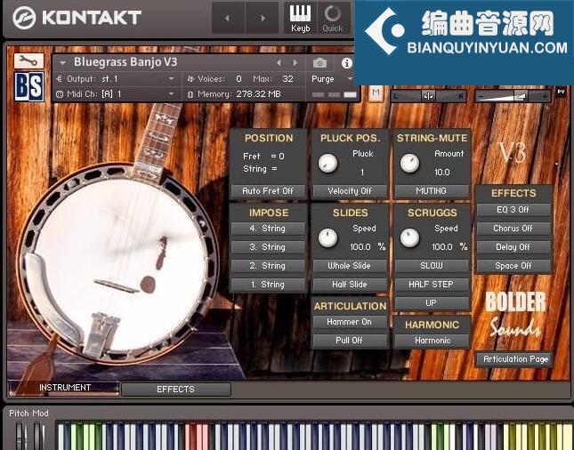The image size is (574, 450).
Task: Click the Kontakt logo in the header
Action: [x=77, y=18]
